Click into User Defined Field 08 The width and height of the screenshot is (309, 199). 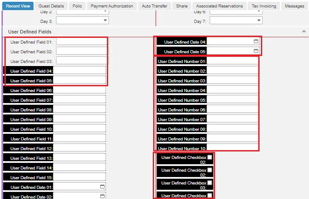click(x=79, y=109)
